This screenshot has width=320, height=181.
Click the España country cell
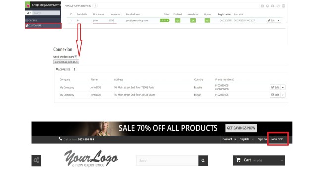[x=198, y=87]
